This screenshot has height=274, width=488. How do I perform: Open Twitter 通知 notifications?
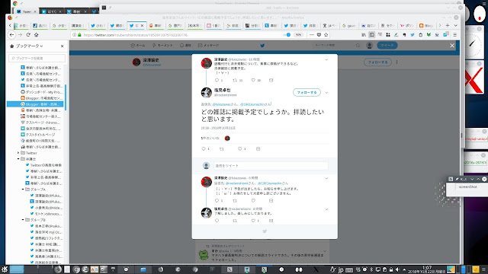pos(185,46)
